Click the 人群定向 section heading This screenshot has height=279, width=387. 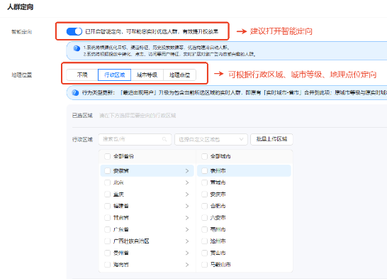(x=21, y=7)
